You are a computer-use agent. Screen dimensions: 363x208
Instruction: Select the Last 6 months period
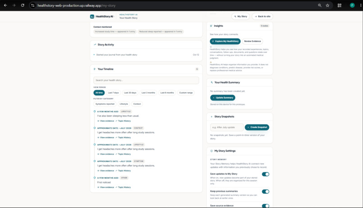pyautogui.click(x=167, y=93)
